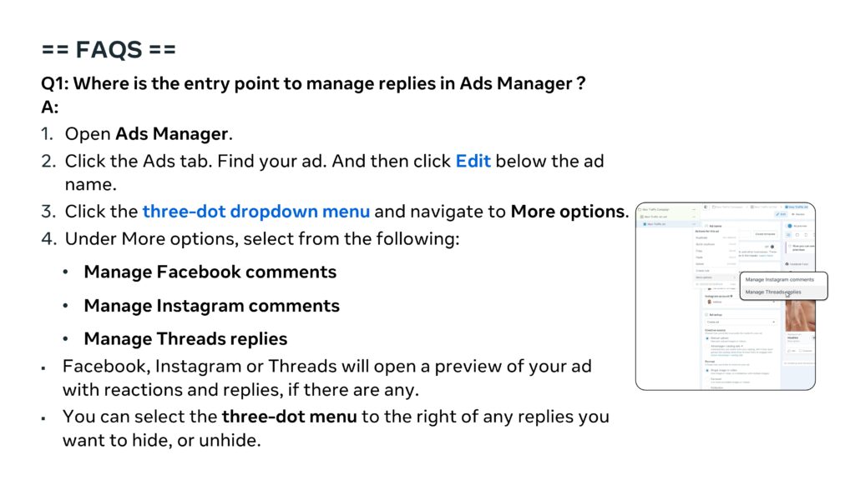The height and width of the screenshot is (480, 855).
Task: Toggle the Ad preview switch
Action: (x=789, y=225)
